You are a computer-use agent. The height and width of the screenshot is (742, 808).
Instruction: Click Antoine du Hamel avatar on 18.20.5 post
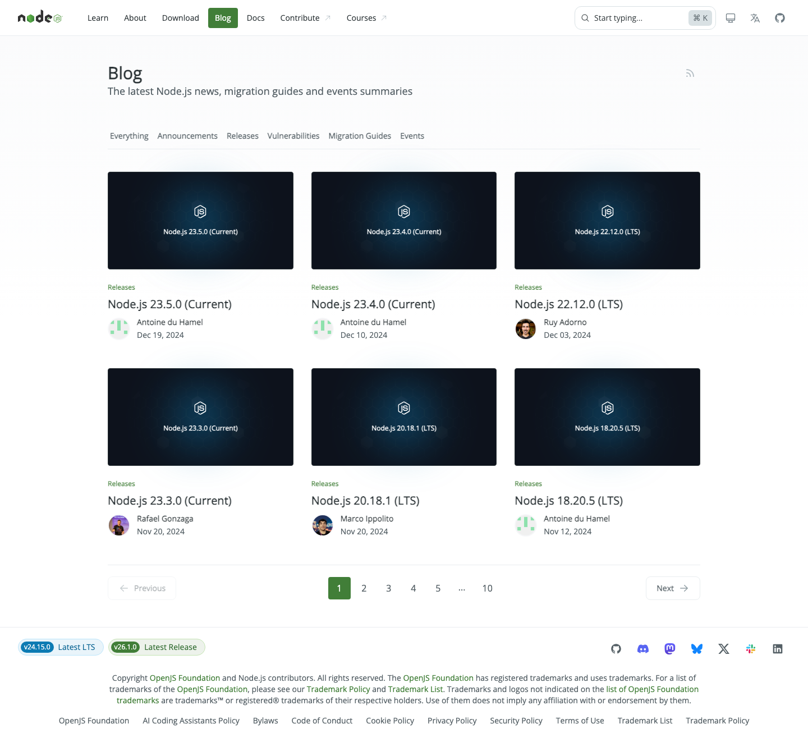pyautogui.click(x=526, y=525)
